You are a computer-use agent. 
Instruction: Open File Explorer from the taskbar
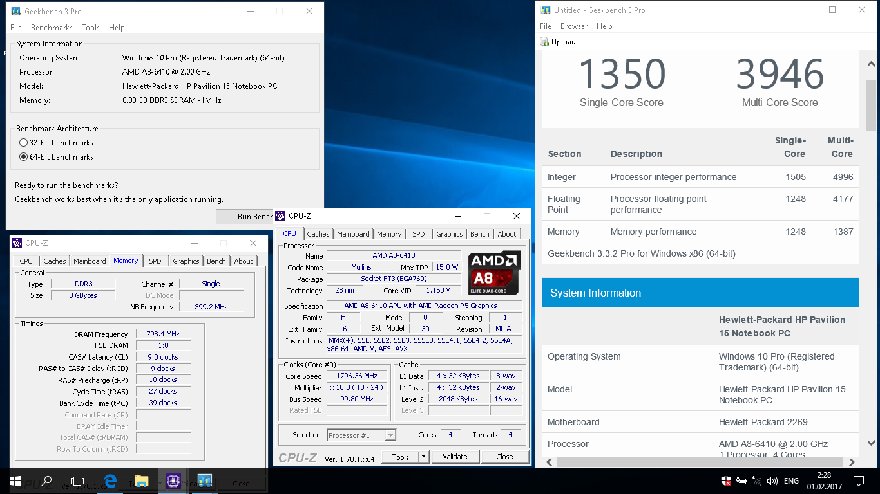(142, 480)
